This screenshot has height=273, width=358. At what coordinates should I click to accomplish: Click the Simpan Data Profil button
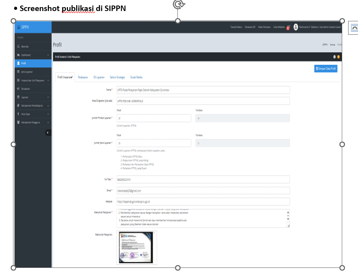pos(326,69)
